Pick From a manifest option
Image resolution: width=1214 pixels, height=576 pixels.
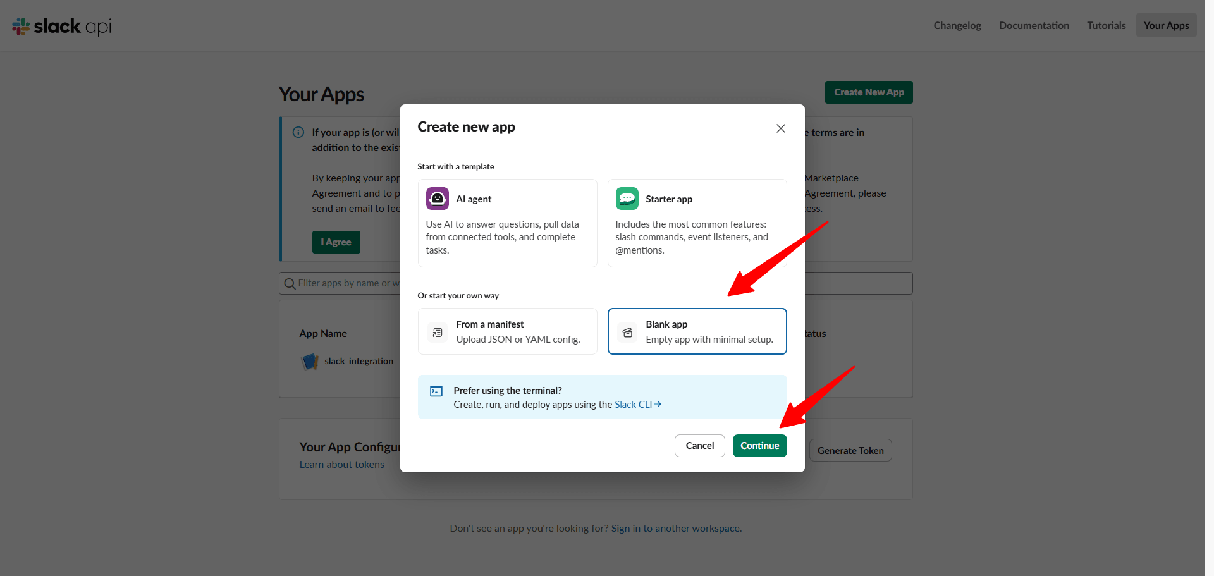pyautogui.click(x=507, y=331)
